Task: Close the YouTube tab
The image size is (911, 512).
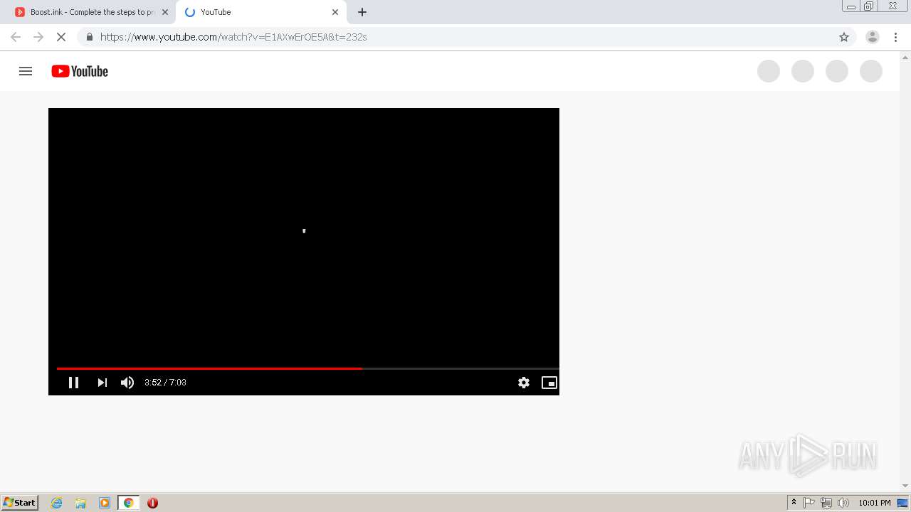Action: 335,12
